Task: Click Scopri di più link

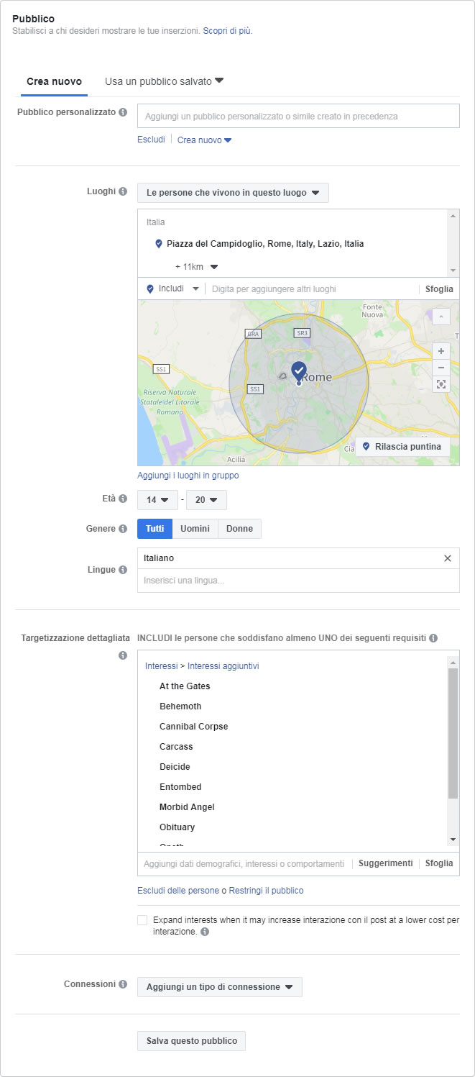Action: coord(228,31)
